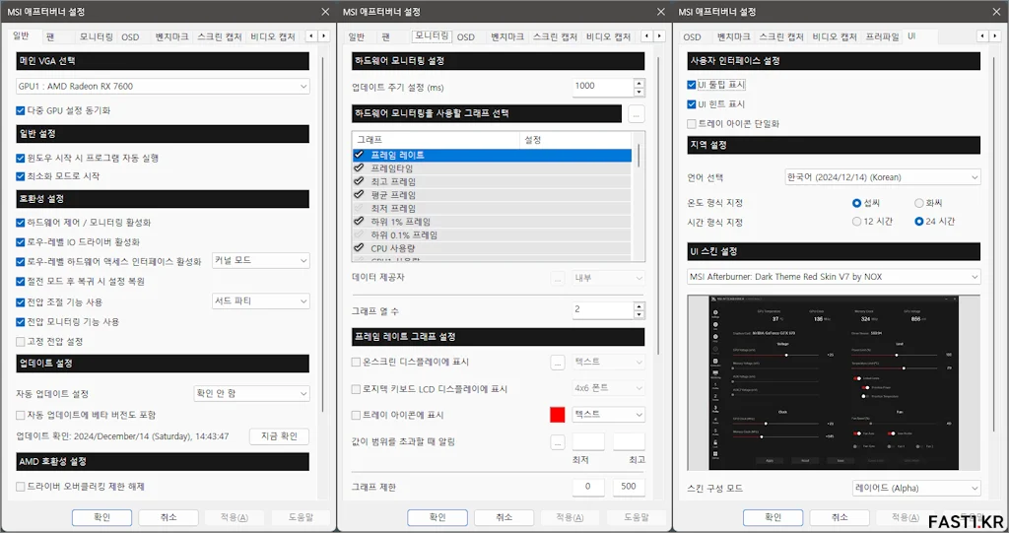
Task: Toggle 하드웨어 제어 / 모니터링 활성화
Action: click(x=21, y=223)
